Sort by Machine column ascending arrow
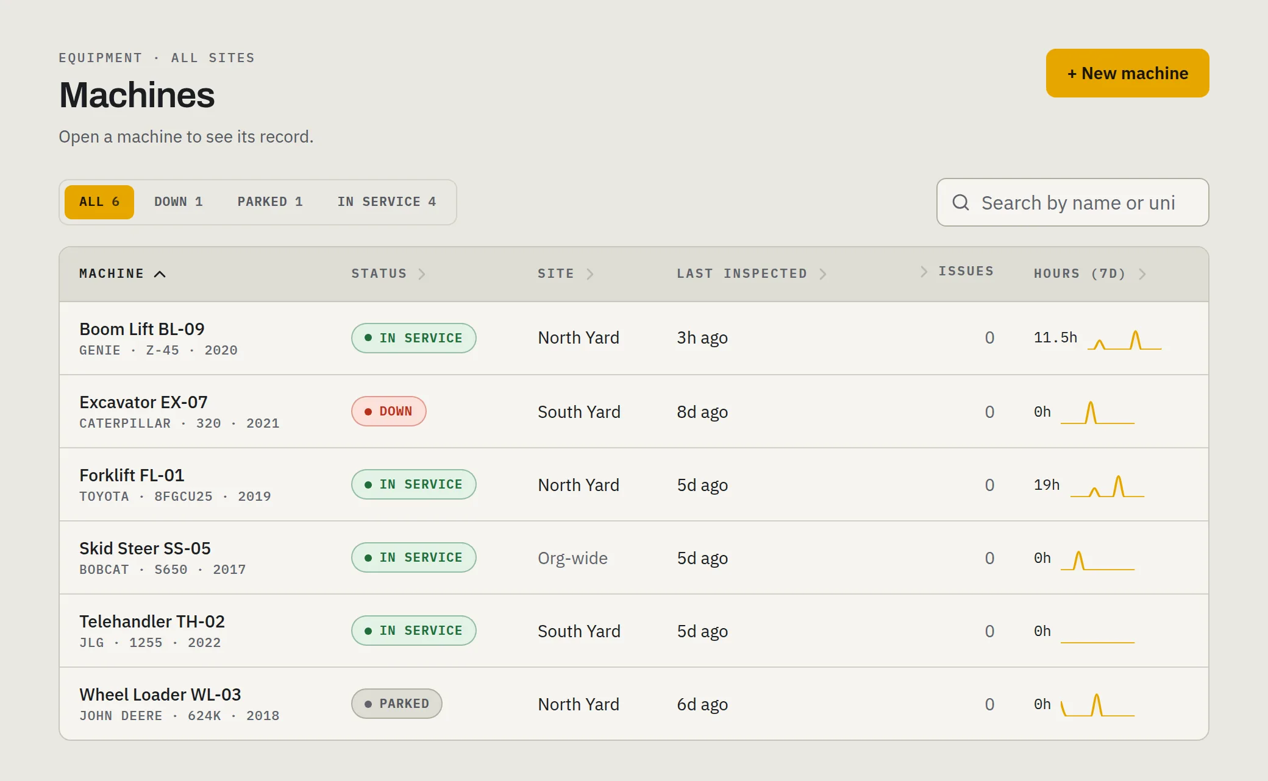 click(160, 274)
